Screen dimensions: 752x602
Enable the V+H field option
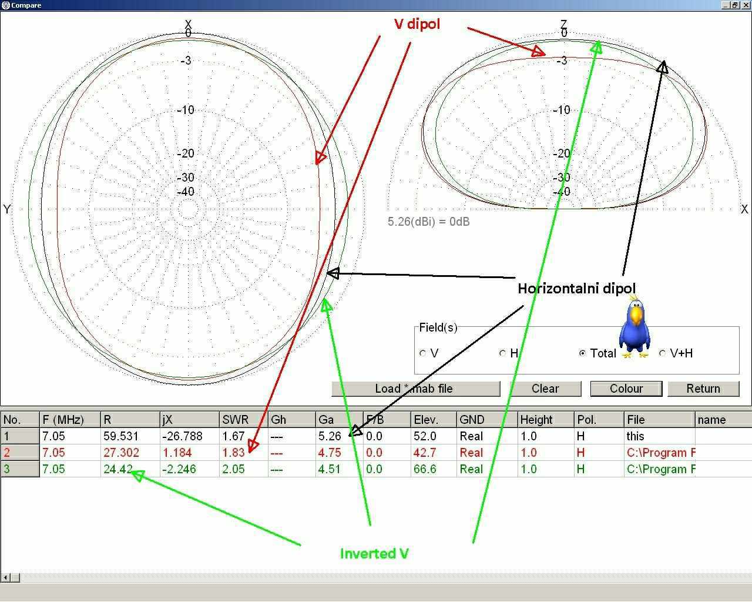pos(662,353)
